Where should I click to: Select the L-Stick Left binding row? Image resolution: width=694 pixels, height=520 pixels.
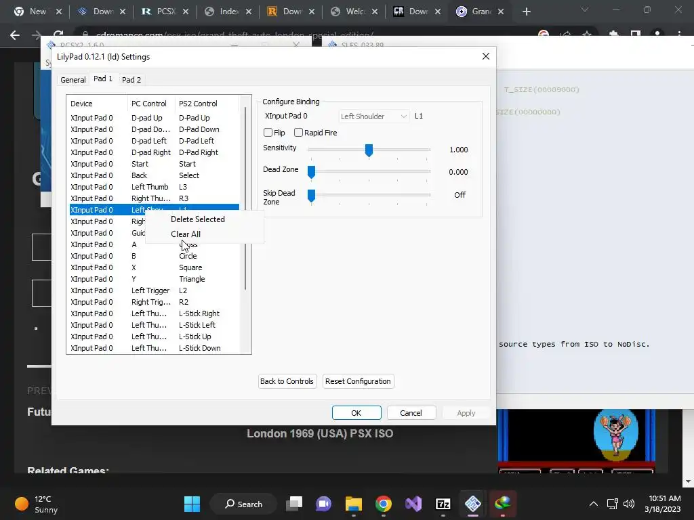tap(154, 325)
